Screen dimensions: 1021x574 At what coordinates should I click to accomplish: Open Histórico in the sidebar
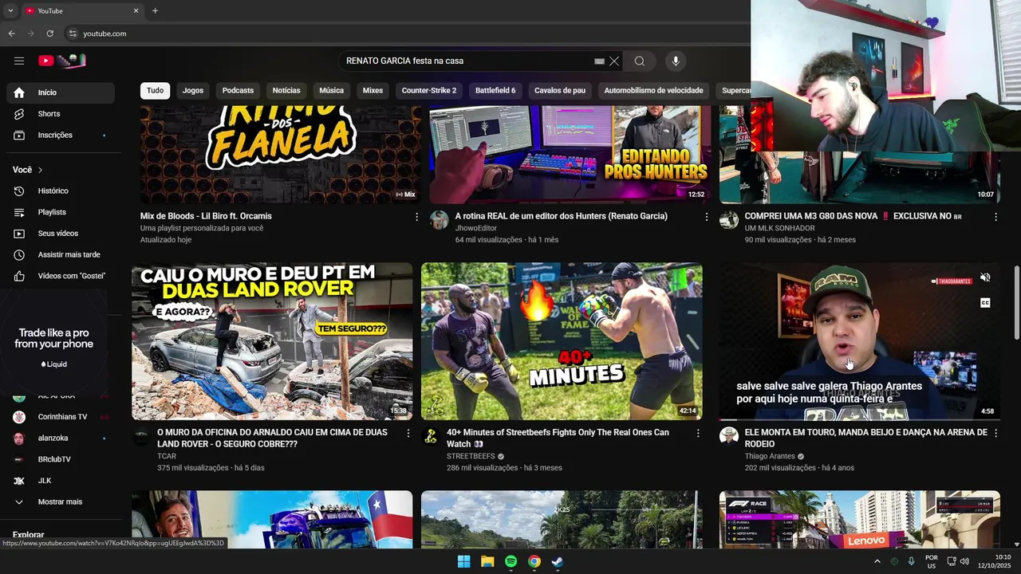point(61,191)
